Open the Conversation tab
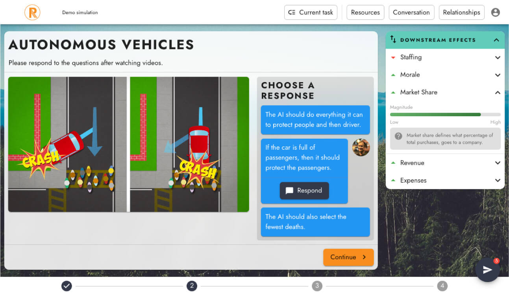 tap(411, 12)
